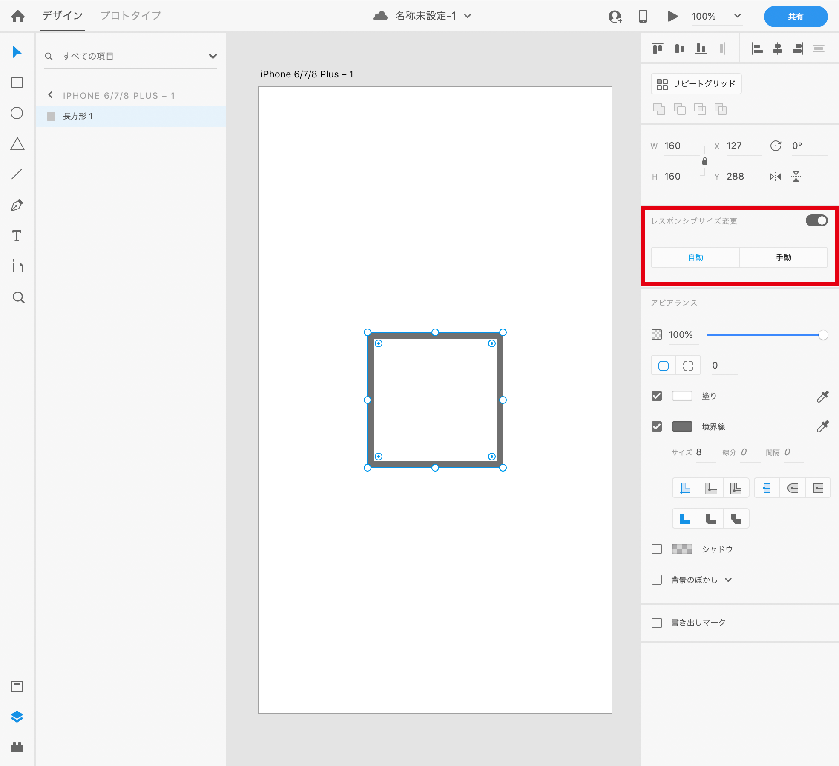Image resolution: width=839 pixels, height=766 pixels.
Task: Click the rotation angle field
Action: pyautogui.click(x=809, y=146)
